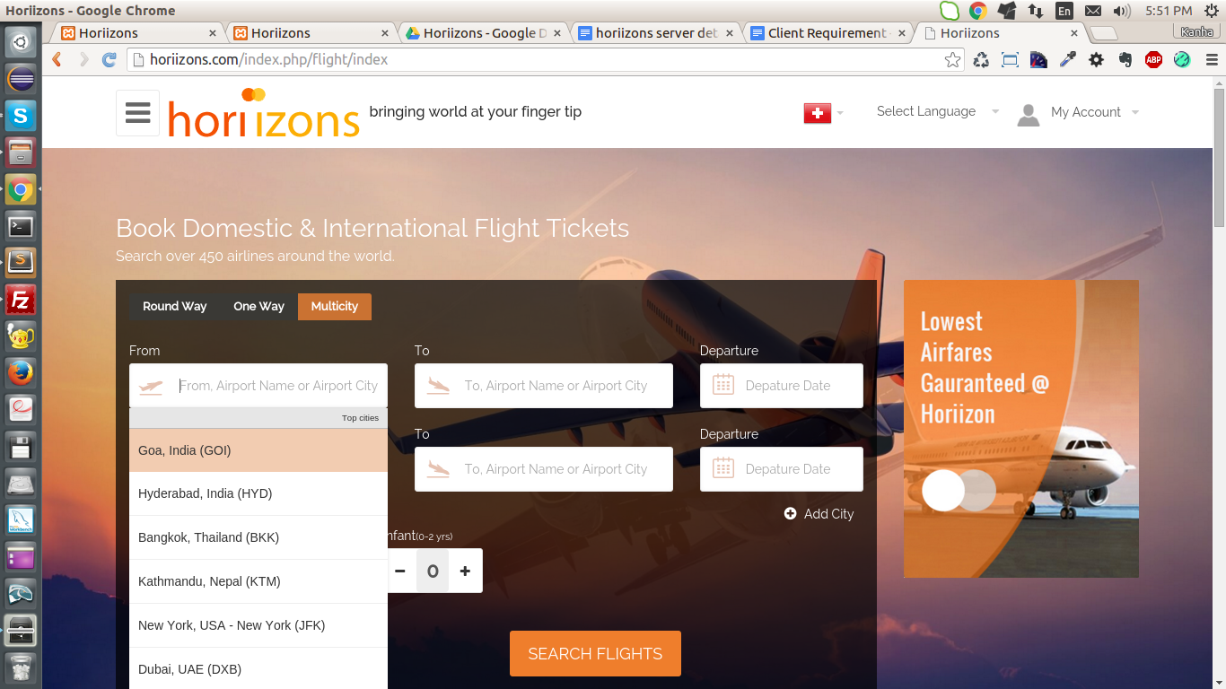
Task: Click the Kanha profile button
Action: click(1196, 31)
